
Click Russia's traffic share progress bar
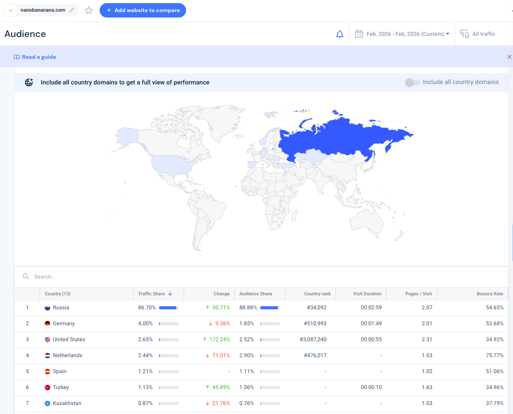click(x=169, y=308)
